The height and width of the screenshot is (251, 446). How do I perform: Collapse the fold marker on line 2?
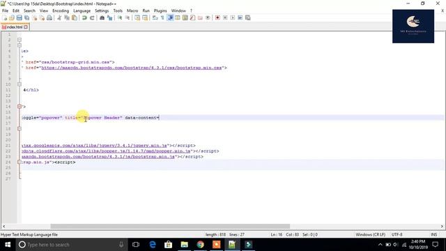[20, 40]
